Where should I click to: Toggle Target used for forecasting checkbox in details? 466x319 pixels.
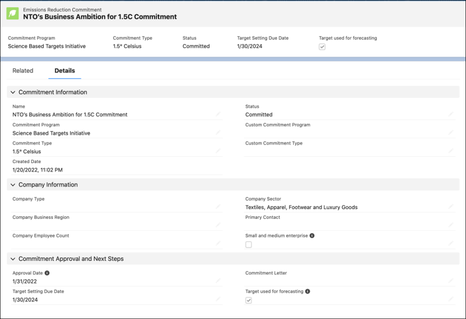tap(249, 300)
